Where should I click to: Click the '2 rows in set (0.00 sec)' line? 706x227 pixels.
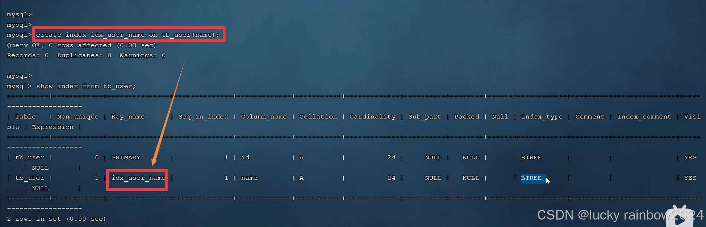tap(56, 219)
